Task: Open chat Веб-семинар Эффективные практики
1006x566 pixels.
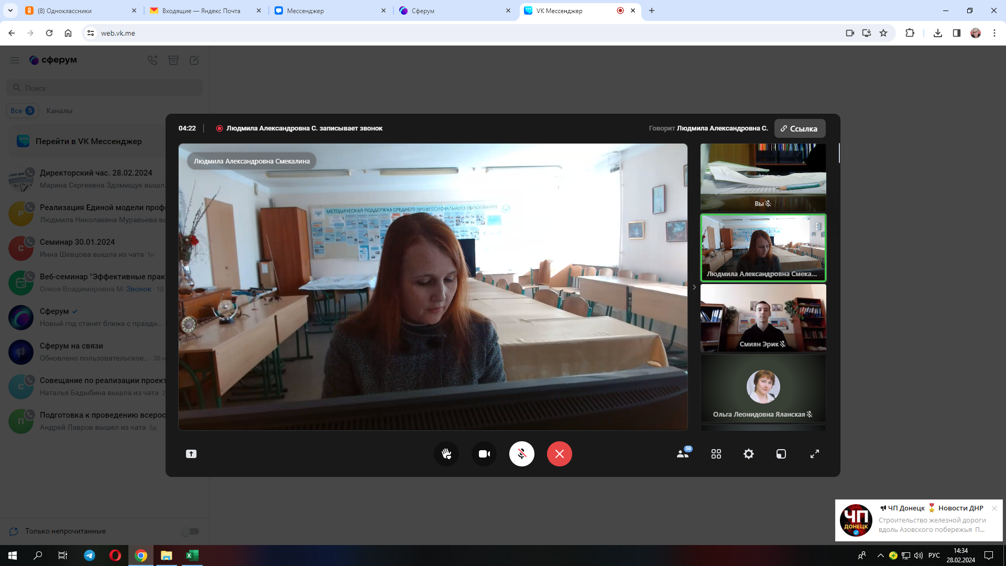Action: pos(87,282)
